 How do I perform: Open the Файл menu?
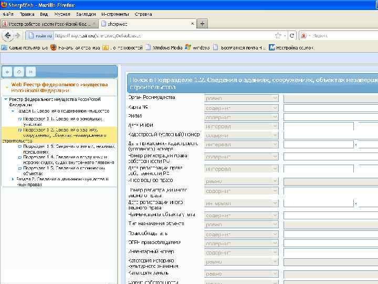point(8,14)
